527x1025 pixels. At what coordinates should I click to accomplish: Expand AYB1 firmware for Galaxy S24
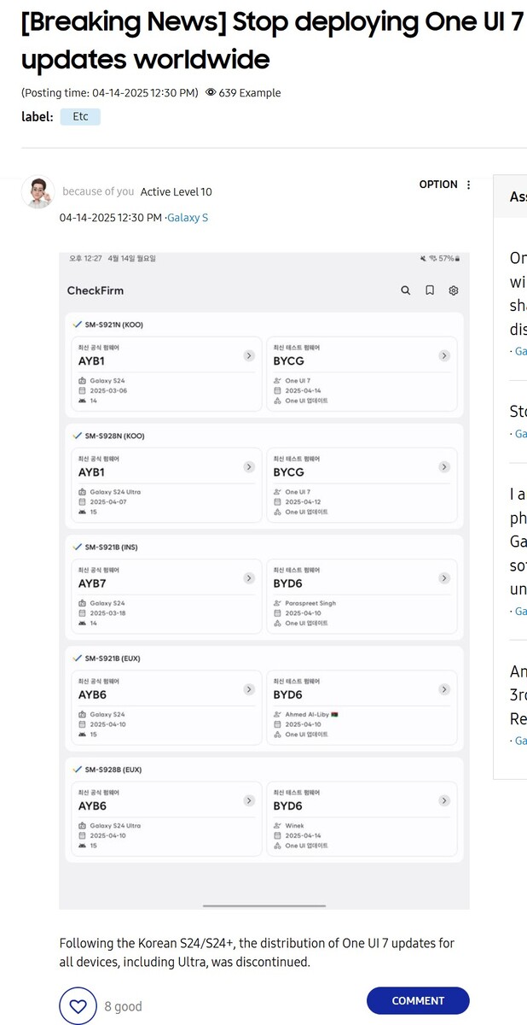click(x=249, y=355)
